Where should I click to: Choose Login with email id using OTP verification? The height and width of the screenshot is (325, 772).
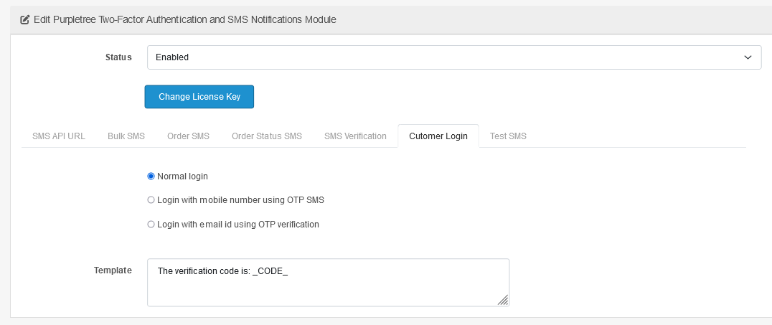click(x=151, y=225)
